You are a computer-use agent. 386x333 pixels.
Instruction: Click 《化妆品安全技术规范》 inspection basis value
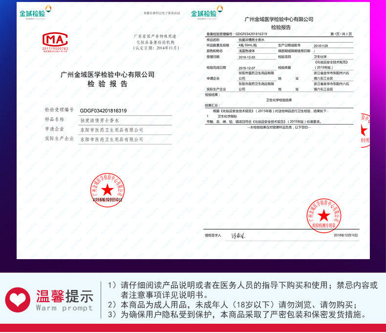(x=331, y=65)
